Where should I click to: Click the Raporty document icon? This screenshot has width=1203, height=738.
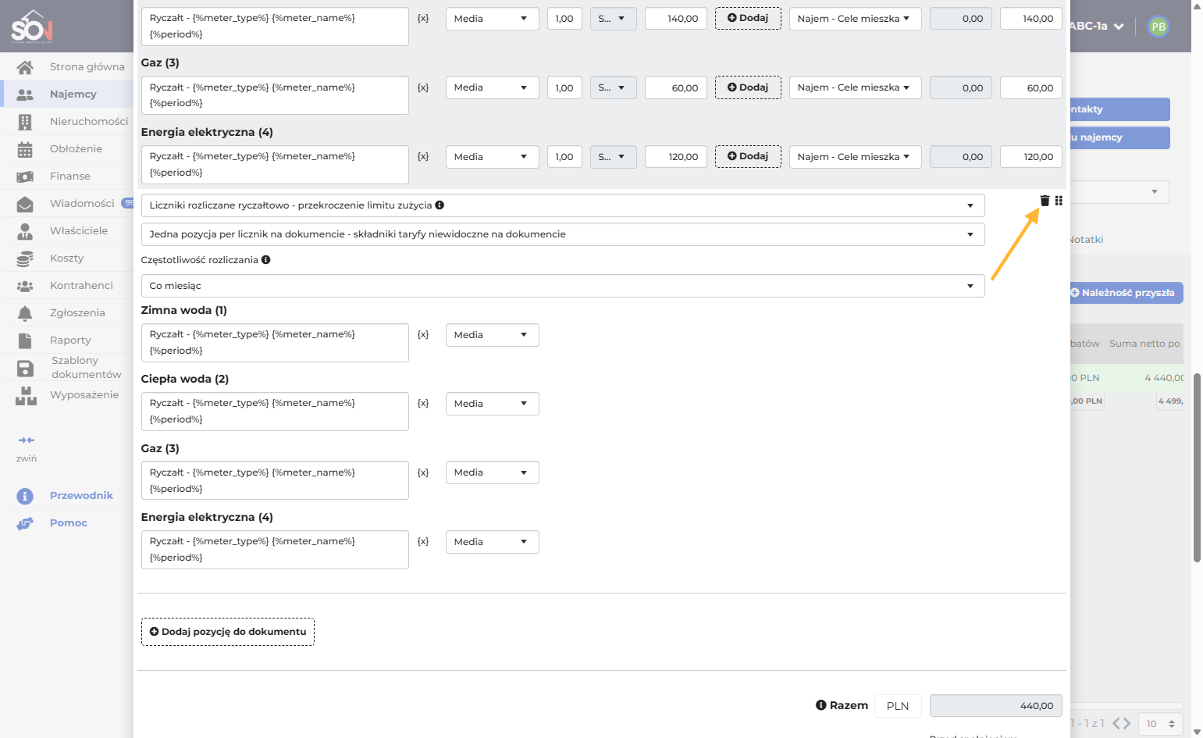point(25,340)
